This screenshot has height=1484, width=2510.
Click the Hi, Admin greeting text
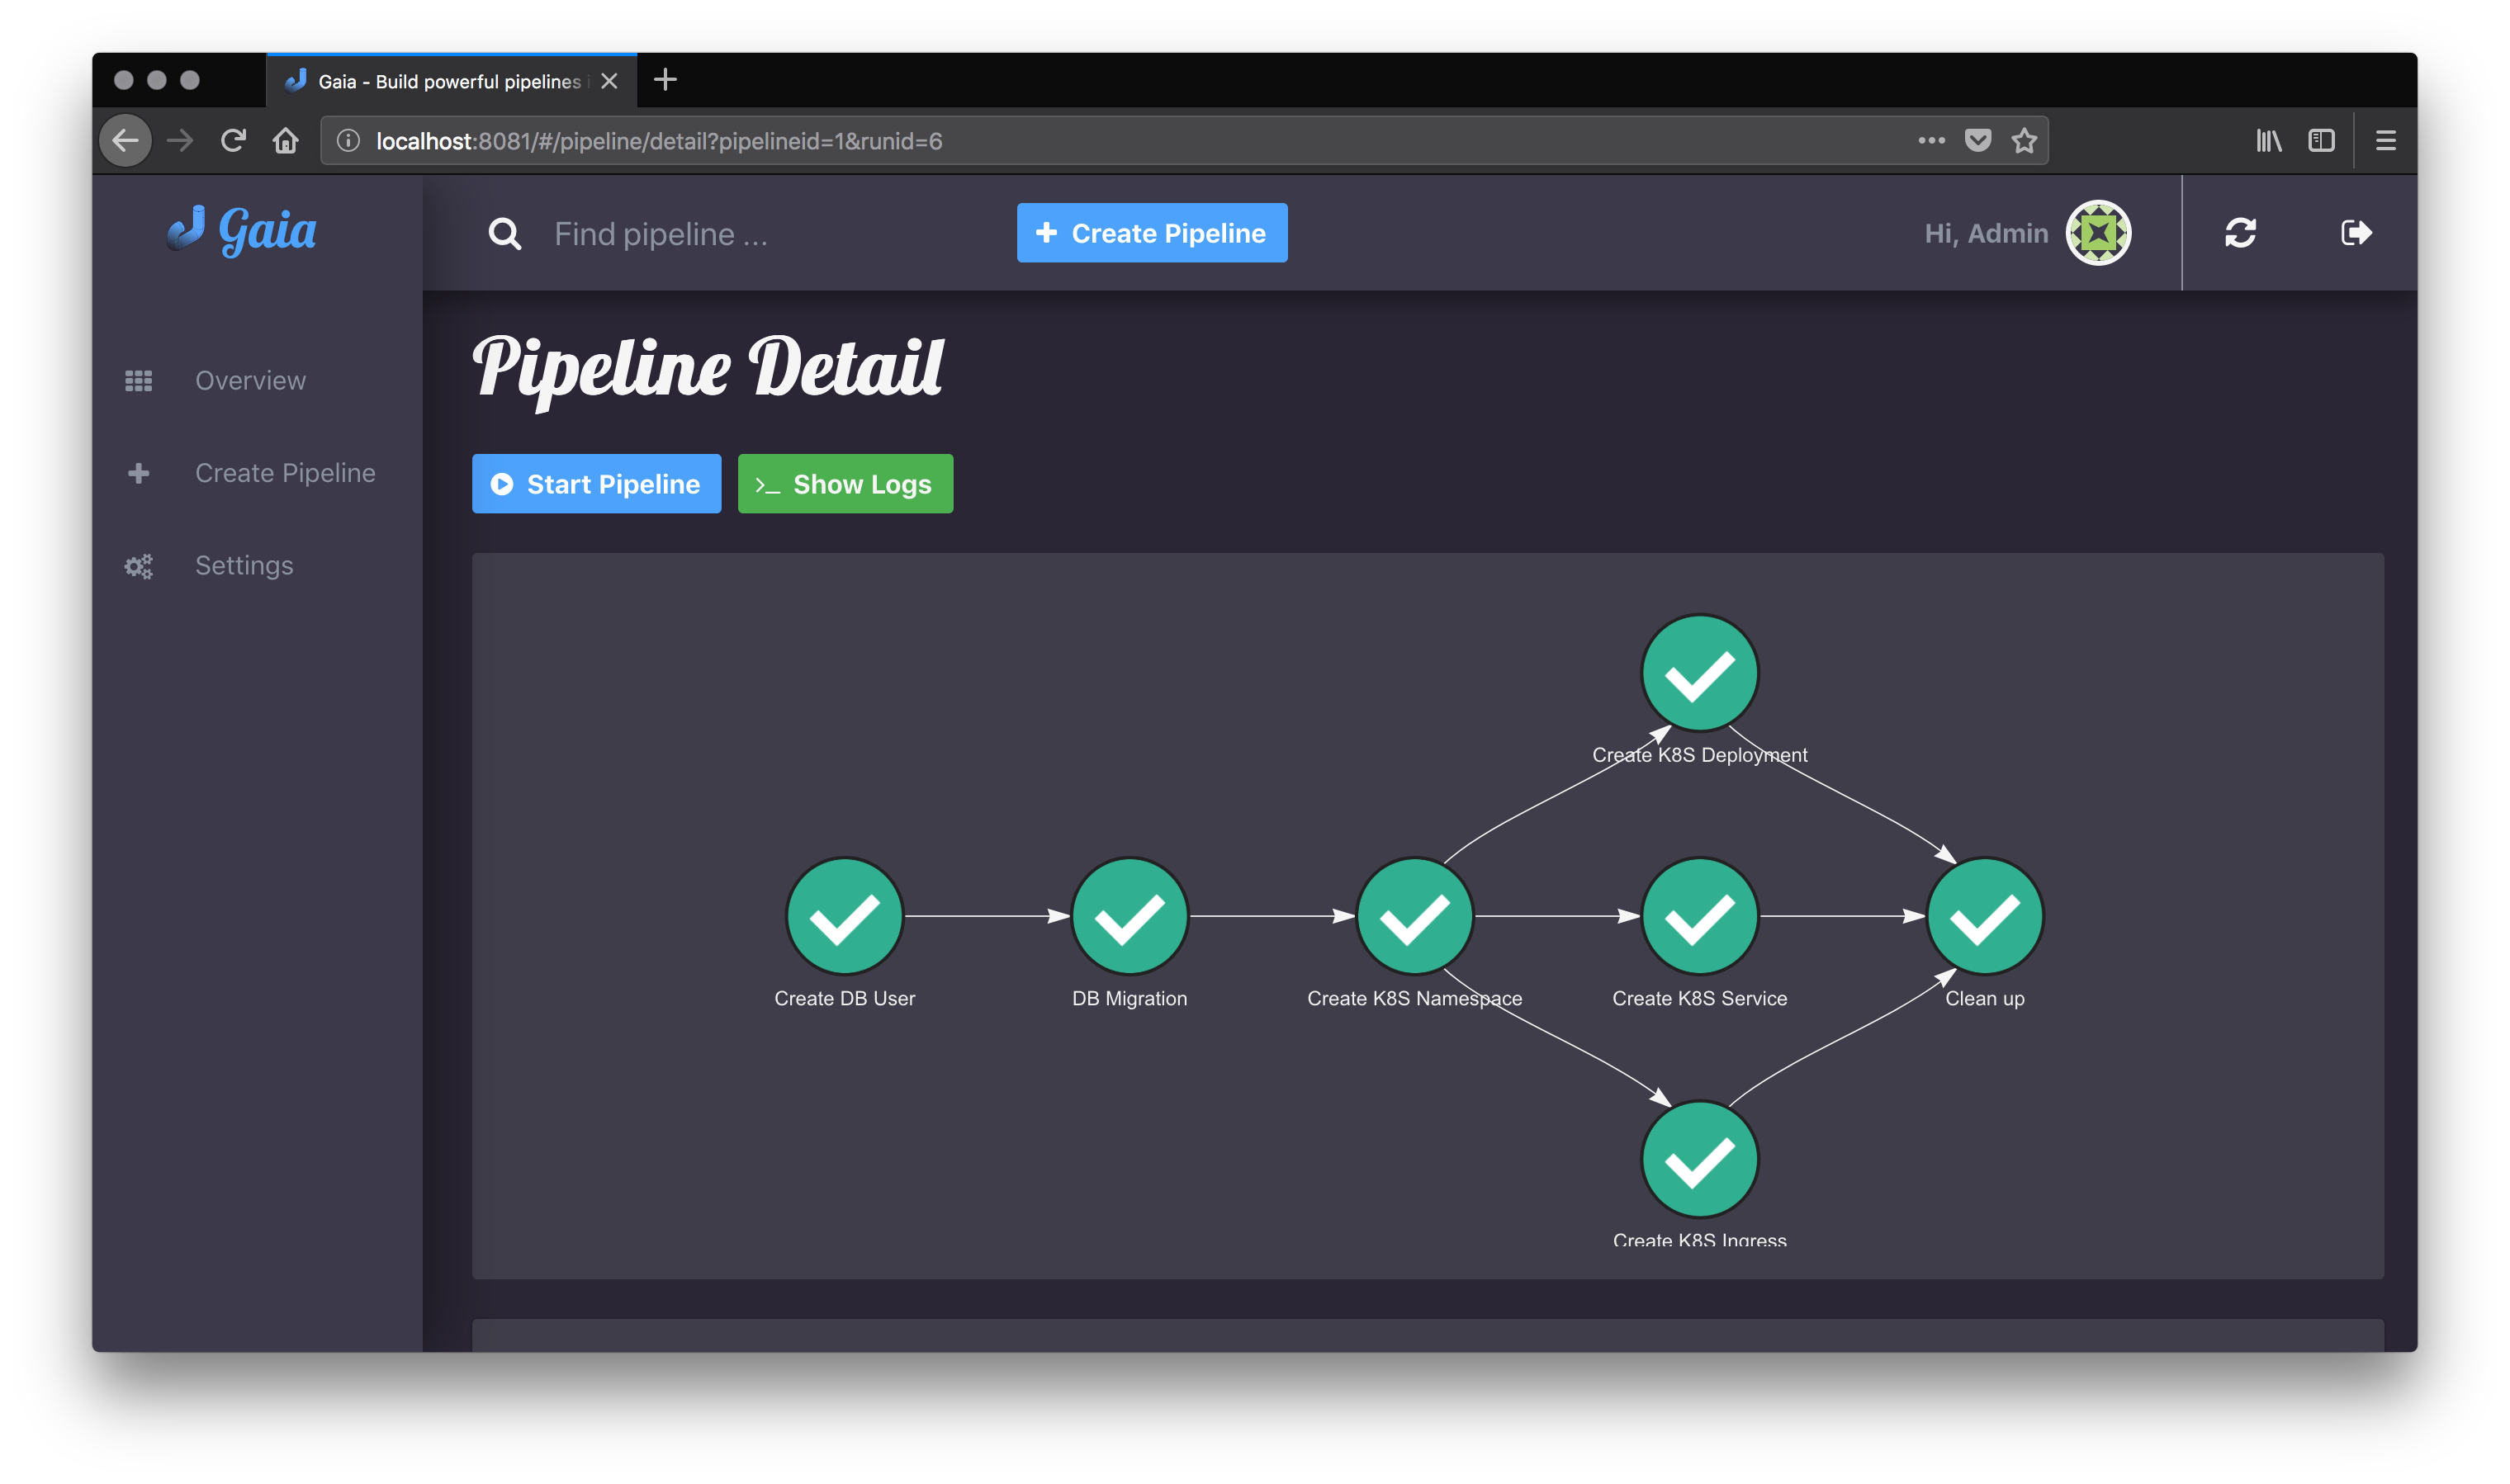pyautogui.click(x=1986, y=233)
